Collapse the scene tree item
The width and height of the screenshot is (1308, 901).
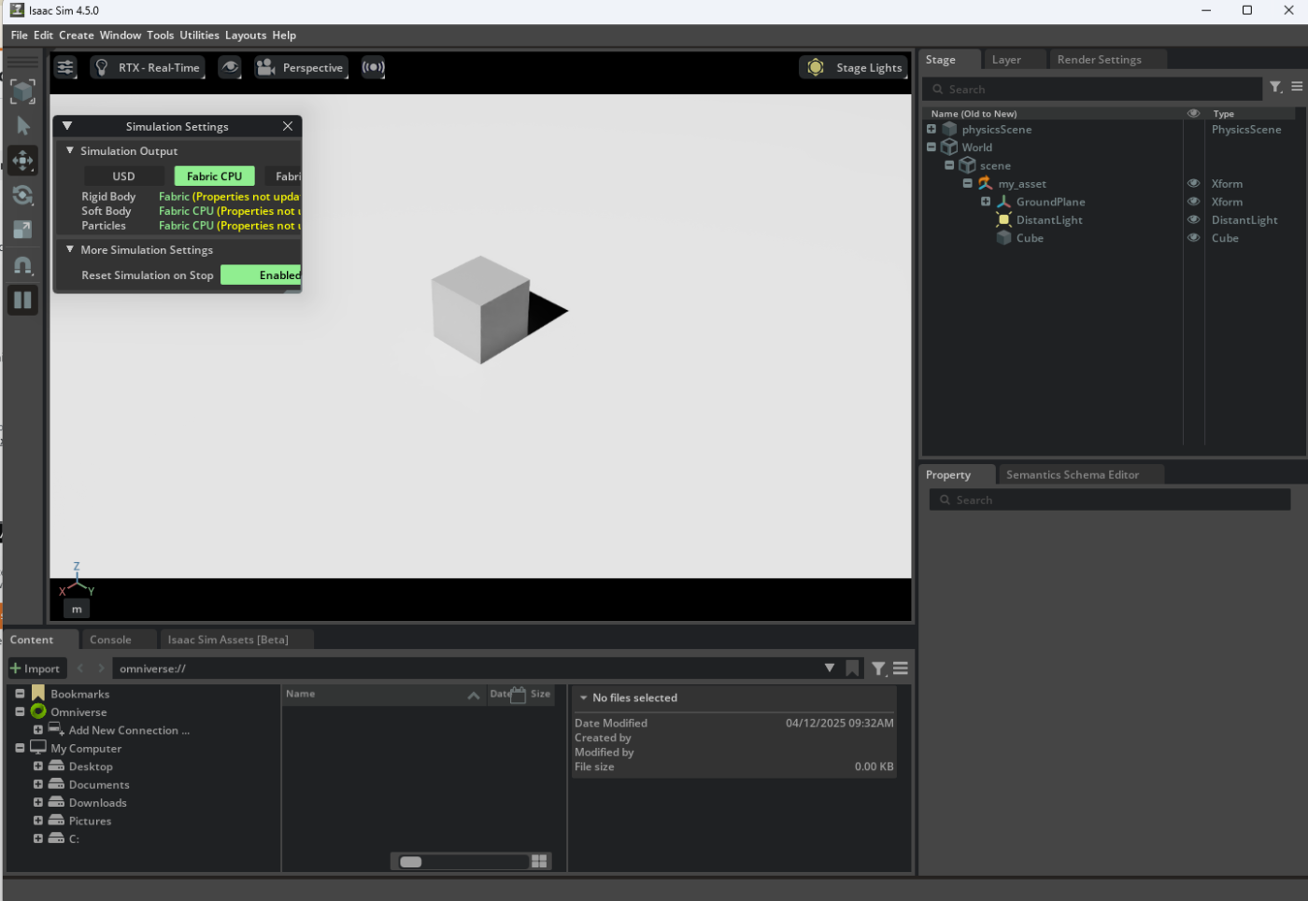click(x=949, y=165)
